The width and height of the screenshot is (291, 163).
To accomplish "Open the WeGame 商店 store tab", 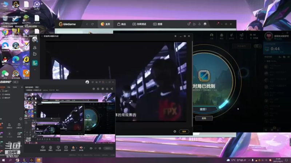I will [x=121, y=24].
